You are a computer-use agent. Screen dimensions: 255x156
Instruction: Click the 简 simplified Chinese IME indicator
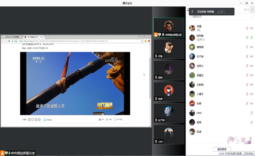pyautogui.click(x=243, y=140)
